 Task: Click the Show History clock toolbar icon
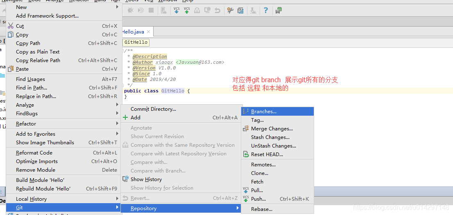pyautogui.click(x=207, y=11)
